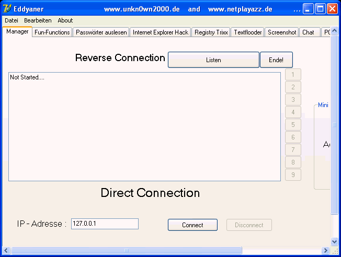Click the horizontal scrollbar left arrow
The width and height of the screenshot is (341, 257).
[x=6, y=251]
